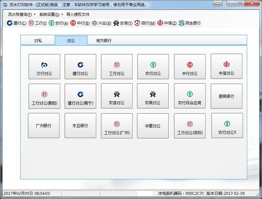Viewport: 262px width, 199px height.
Task: Select the 中信对公 tile
Action: (227, 66)
